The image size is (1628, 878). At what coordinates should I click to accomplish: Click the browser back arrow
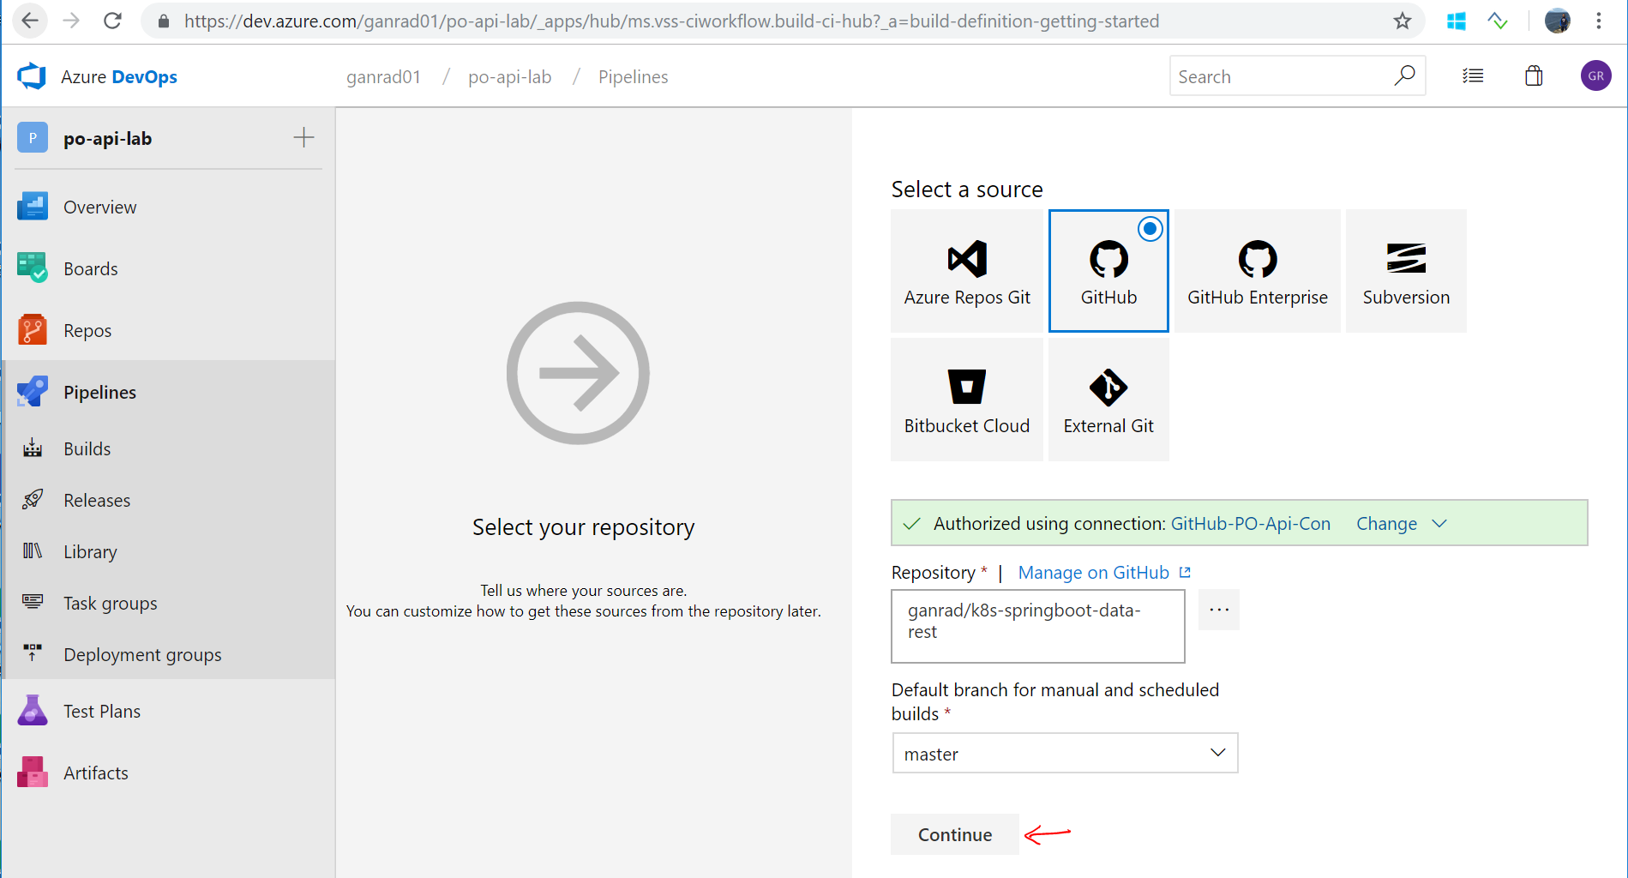[x=29, y=21]
